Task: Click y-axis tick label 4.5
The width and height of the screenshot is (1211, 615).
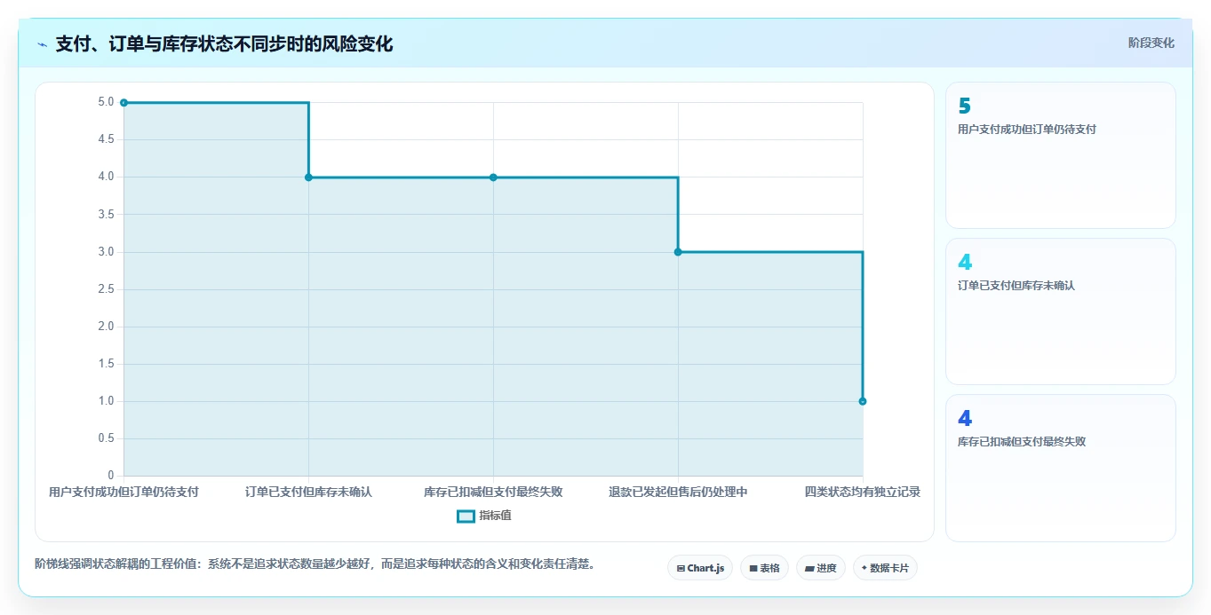Action: point(106,139)
